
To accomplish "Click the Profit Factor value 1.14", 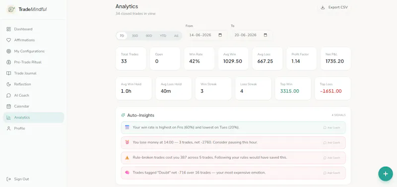I will point(295,61).
